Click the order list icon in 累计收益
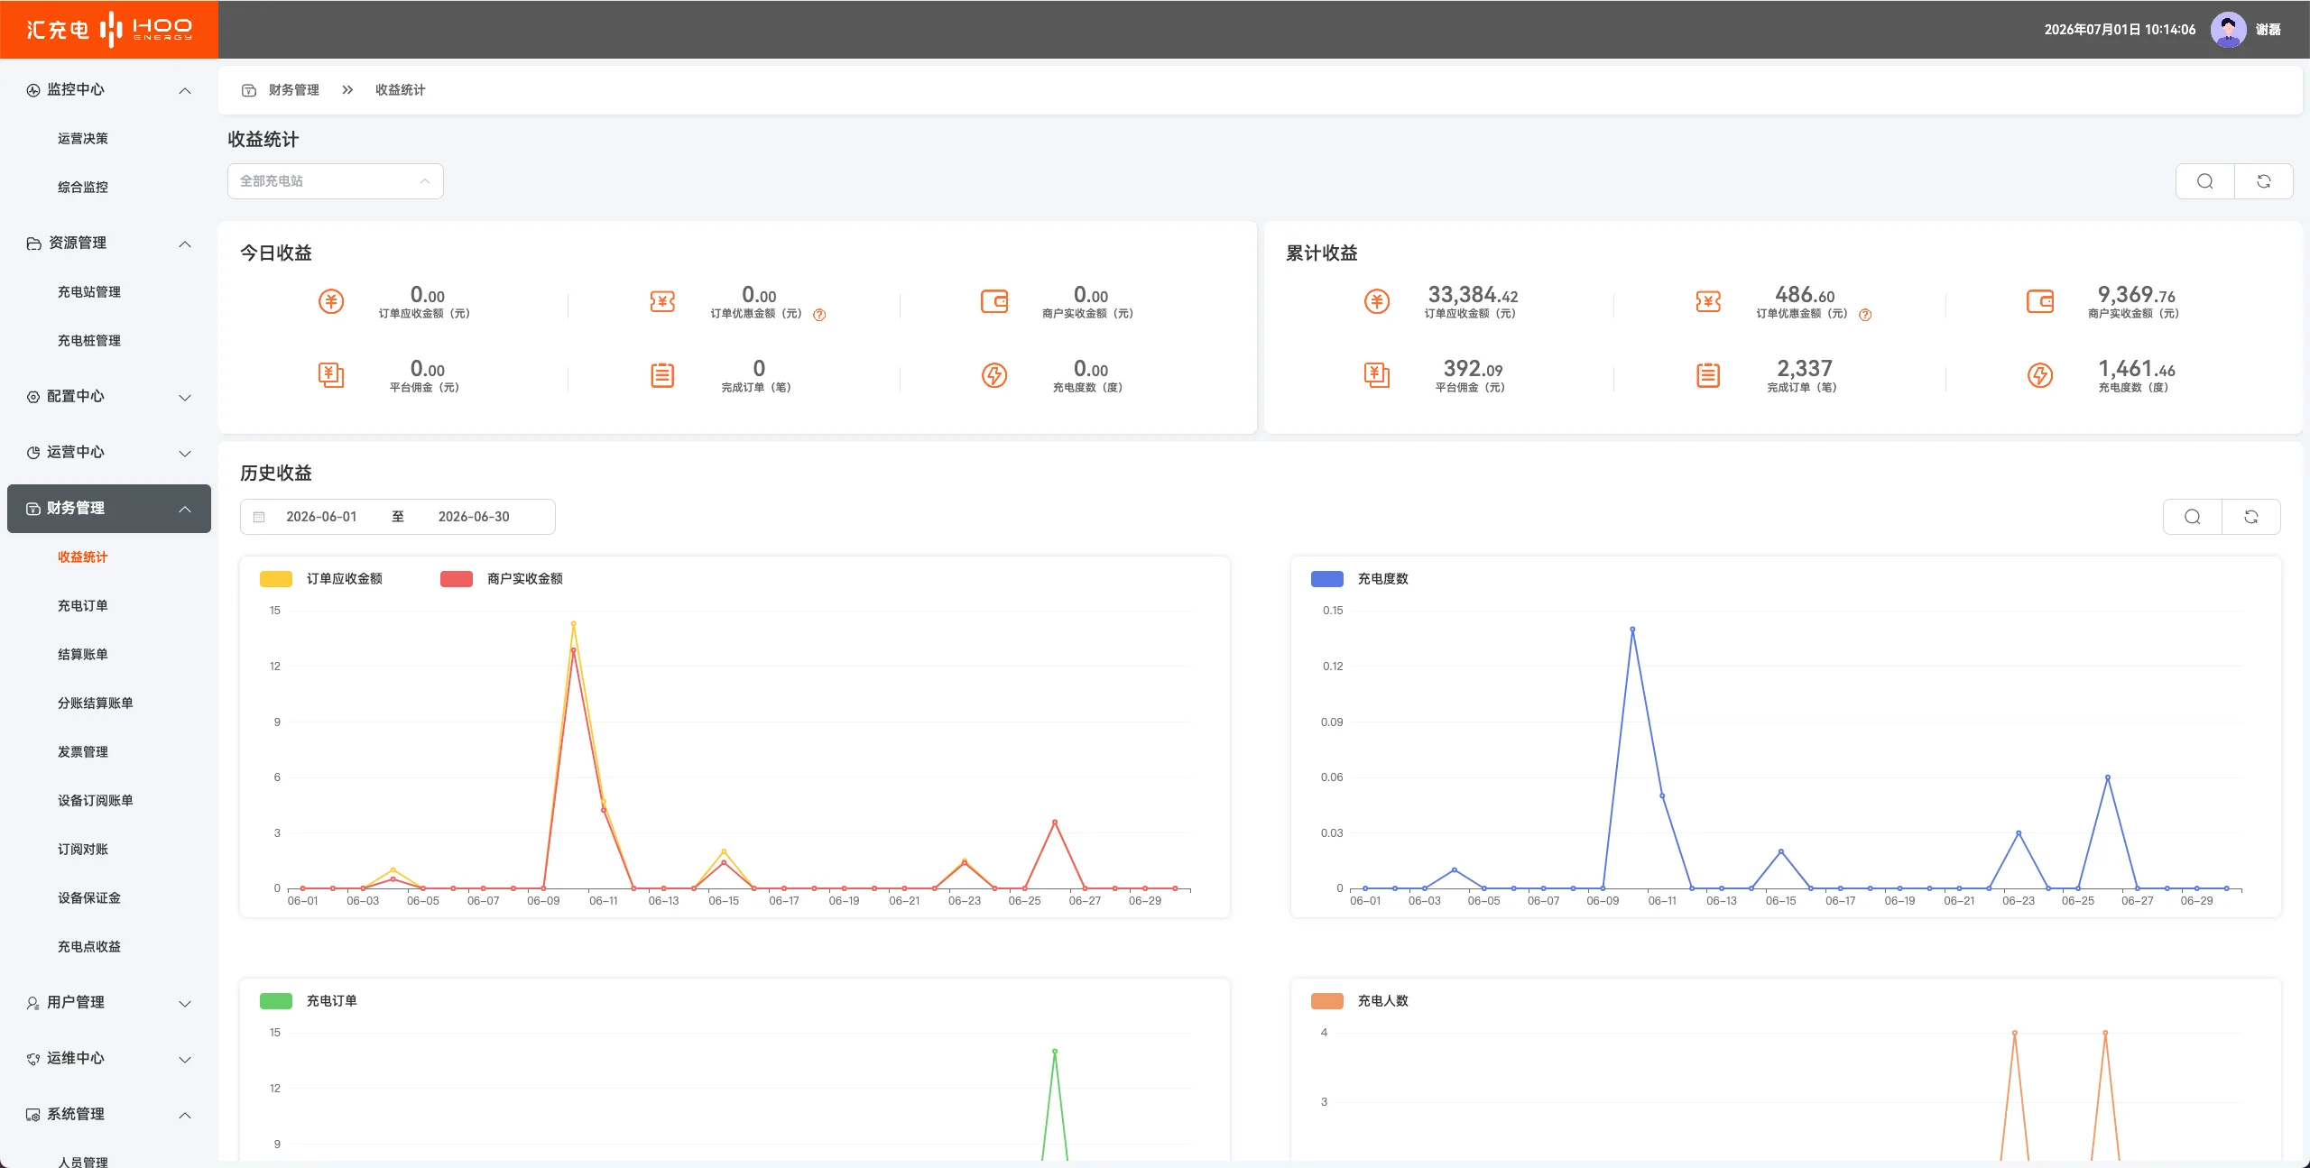 pyautogui.click(x=1708, y=375)
